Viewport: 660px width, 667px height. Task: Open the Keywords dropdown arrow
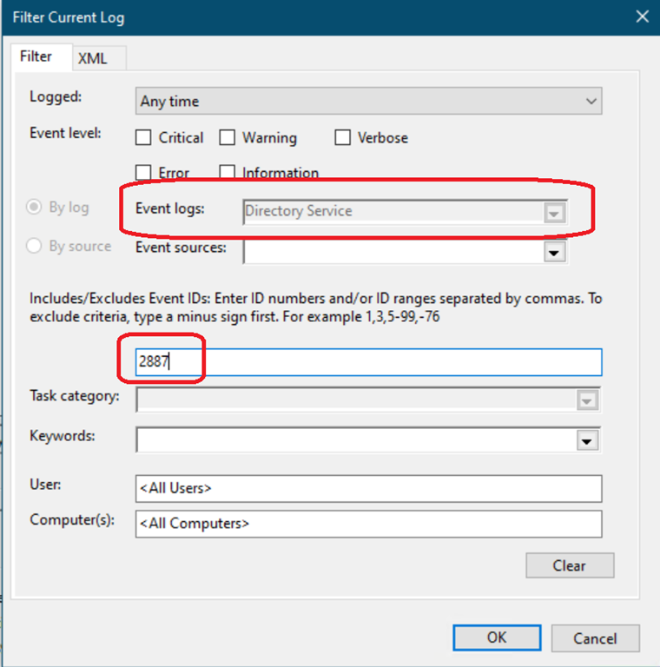(x=587, y=441)
